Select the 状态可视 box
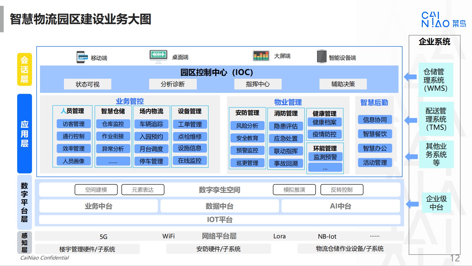The height and width of the screenshot is (266, 472). (x=88, y=84)
